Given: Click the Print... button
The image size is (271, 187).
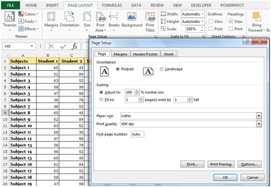Looking at the screenshot, I should coord(192,164).
